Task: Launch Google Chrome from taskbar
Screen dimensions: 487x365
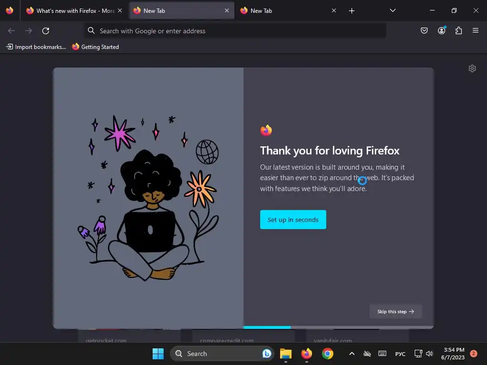Action: 327,354
